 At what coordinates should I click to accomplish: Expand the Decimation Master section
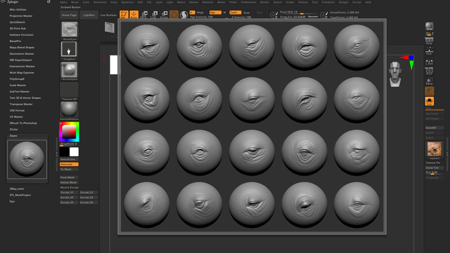(22, 54)
